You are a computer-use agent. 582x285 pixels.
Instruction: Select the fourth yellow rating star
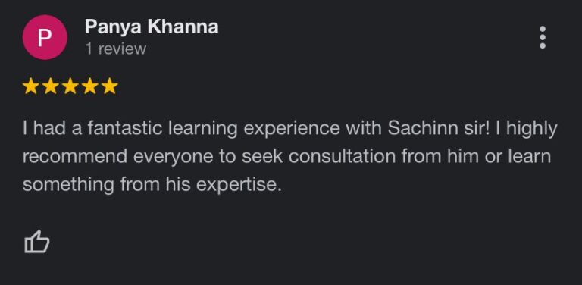[x=89, y=87]
